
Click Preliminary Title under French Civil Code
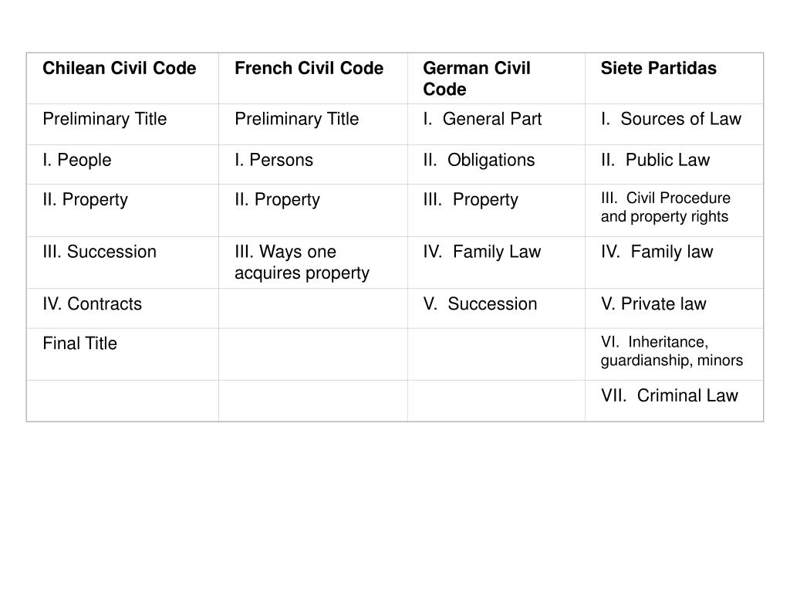[313, 124]
